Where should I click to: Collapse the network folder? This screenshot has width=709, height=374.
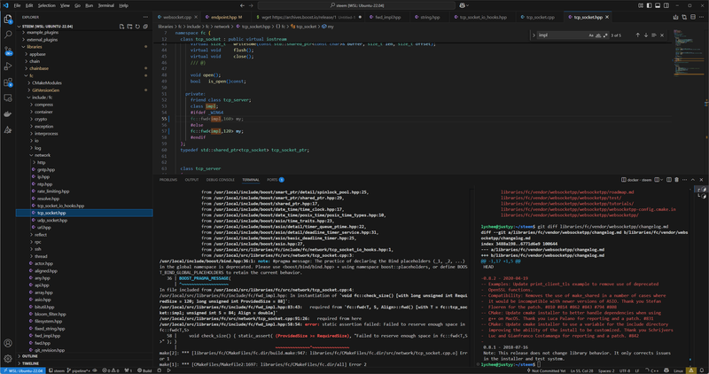coord(84,155)
